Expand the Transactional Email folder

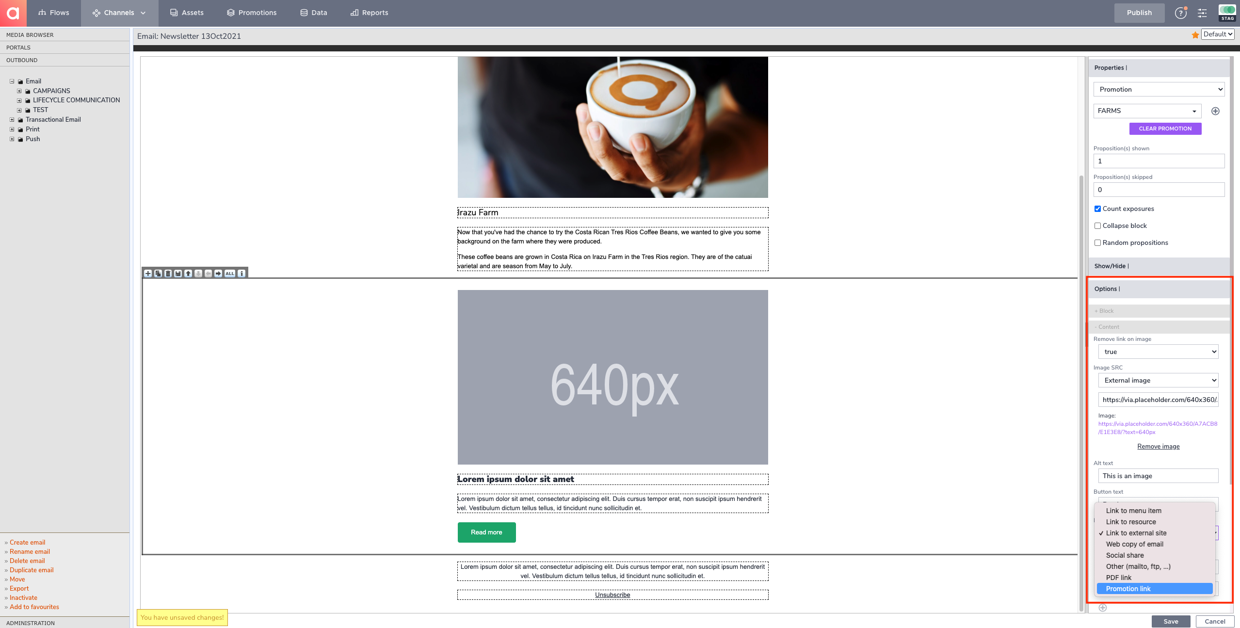coord(12,120)
